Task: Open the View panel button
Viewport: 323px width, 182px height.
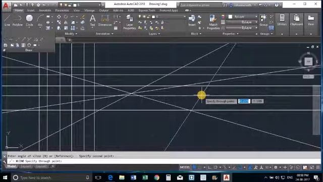Action: (311, 20)
